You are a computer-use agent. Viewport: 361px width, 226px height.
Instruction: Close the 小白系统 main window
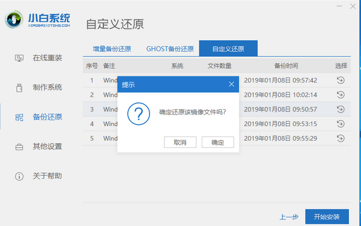point(353,6)
